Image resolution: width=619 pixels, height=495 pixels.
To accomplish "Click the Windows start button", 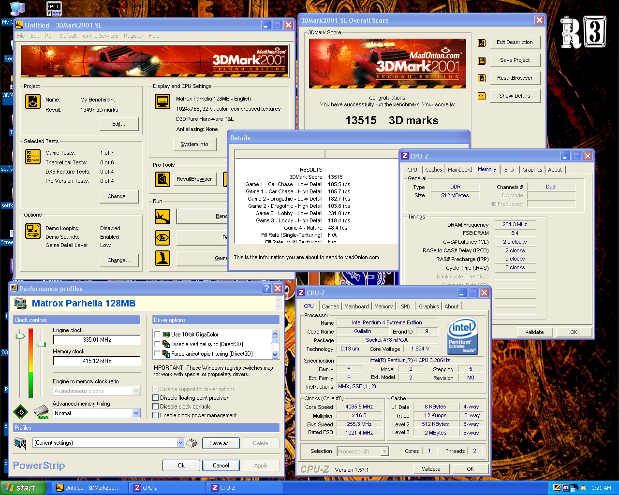I will [23, 488].
